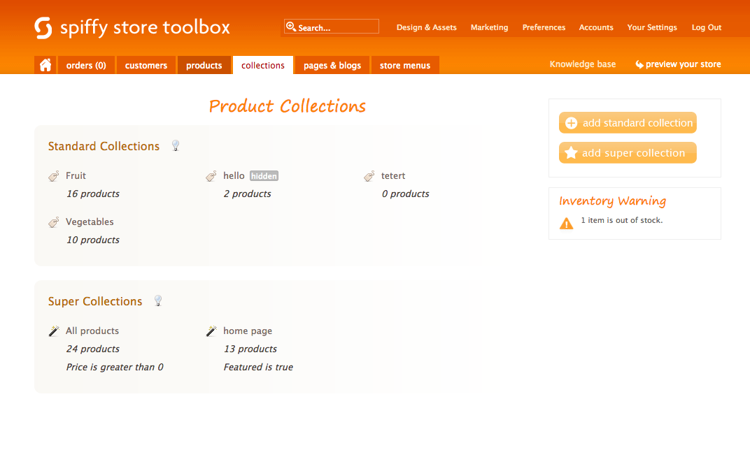Image resolution: width=750 pixels, height=471 pixels.
Task: Select the collections tab
Action: [262, 66]
